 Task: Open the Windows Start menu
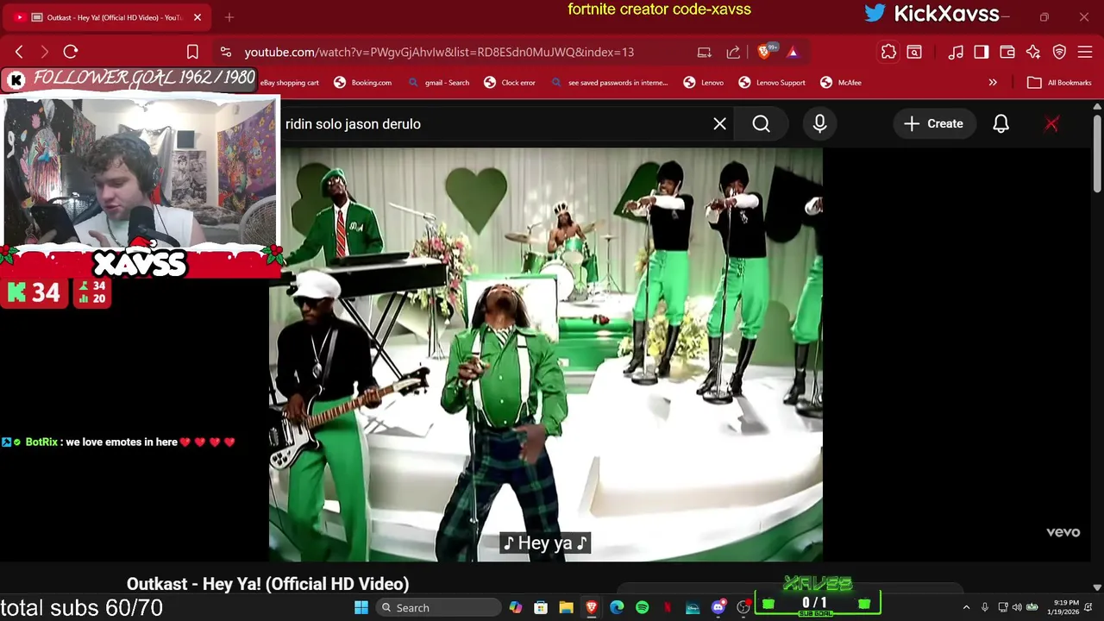[x=361, y=607]
